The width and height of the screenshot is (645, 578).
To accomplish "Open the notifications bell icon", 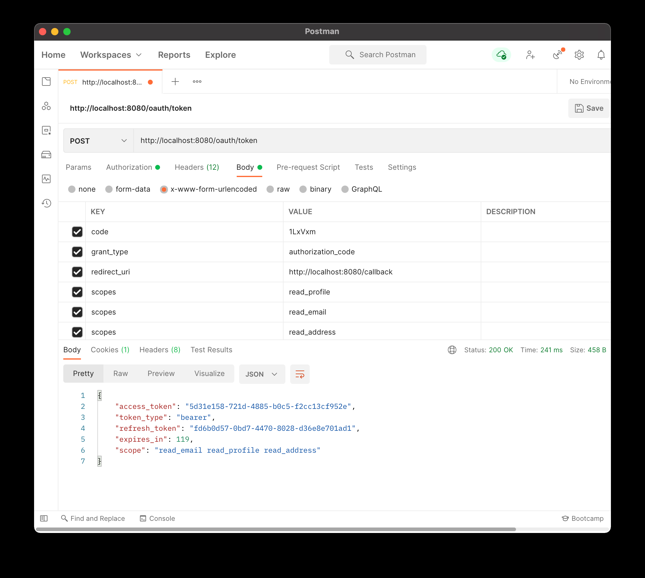I will (x=601, y=55).
